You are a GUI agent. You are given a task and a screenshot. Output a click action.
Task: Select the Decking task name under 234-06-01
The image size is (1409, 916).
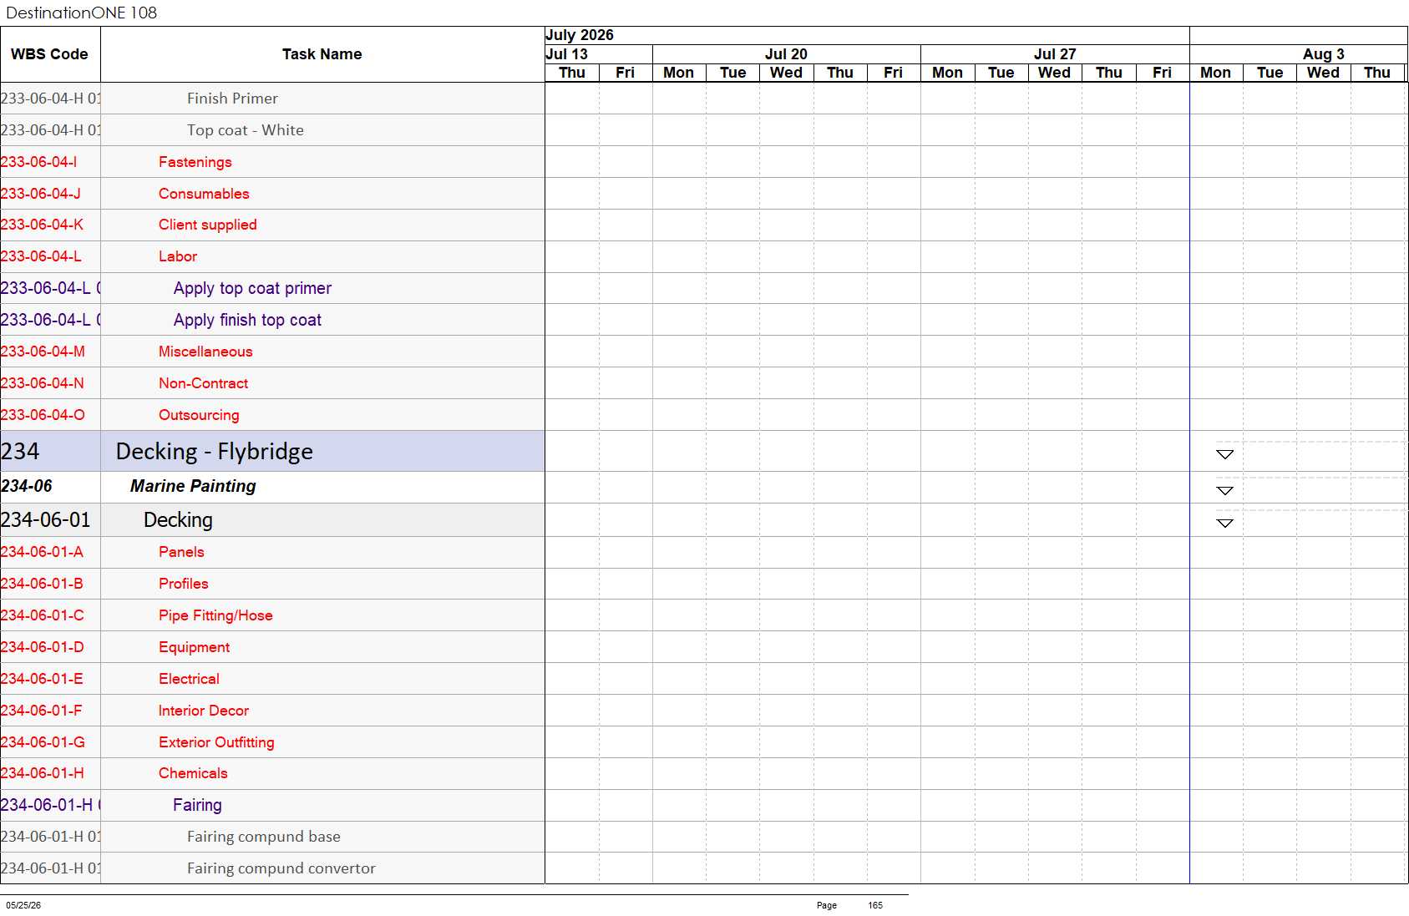pyautogui.click(x=178, y=519)
